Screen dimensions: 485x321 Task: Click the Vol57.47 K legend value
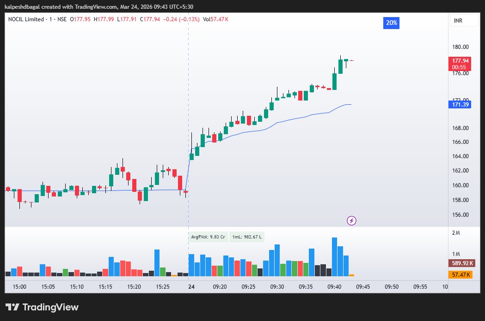point(215,19)
